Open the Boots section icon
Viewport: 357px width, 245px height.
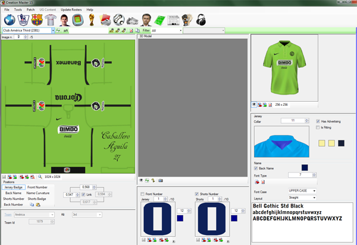pyautogui.click(x=132, y=21)
